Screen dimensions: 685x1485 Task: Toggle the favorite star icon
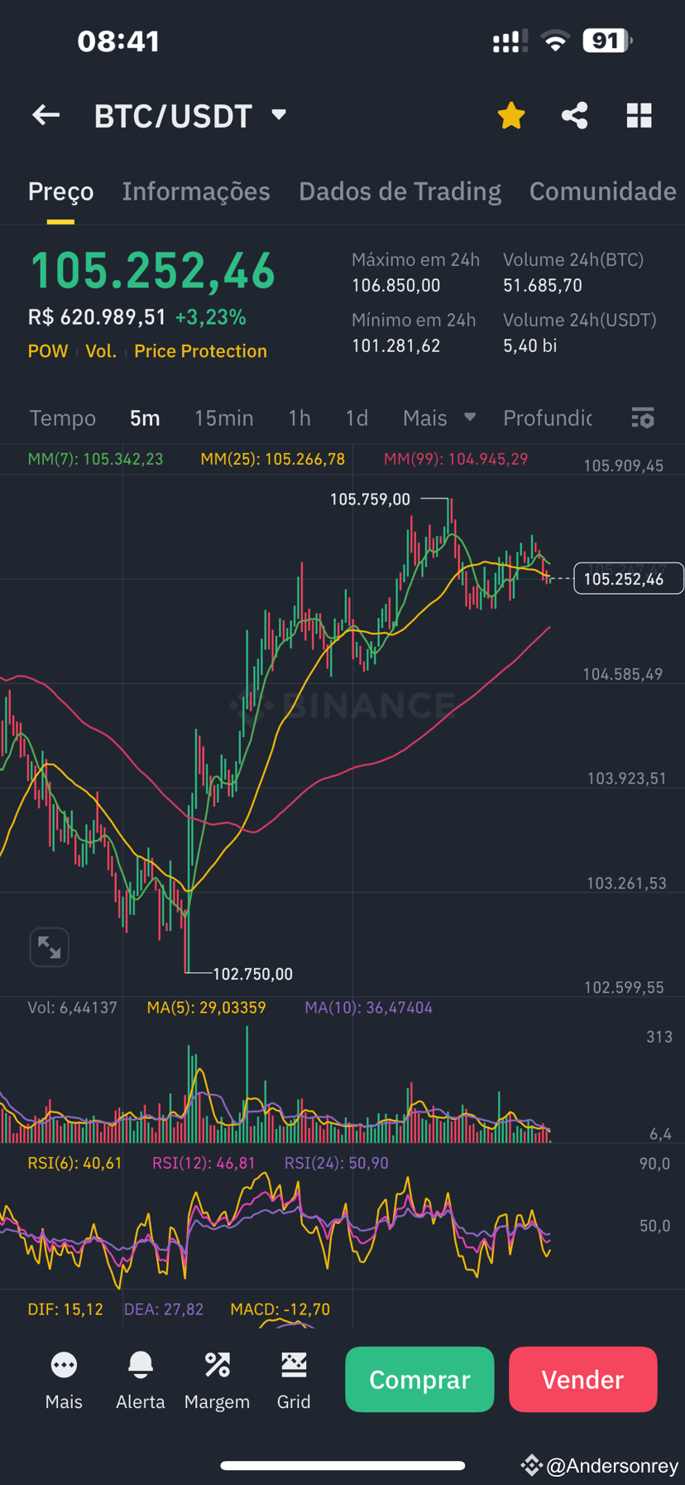click(511, 115)
